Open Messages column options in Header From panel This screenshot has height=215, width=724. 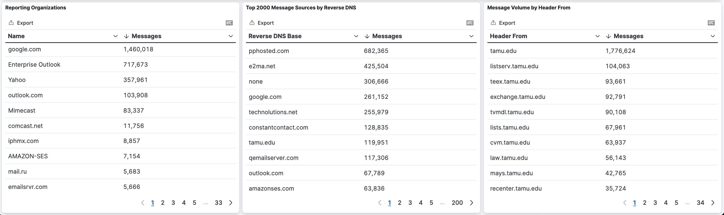[x=713, y=36]
